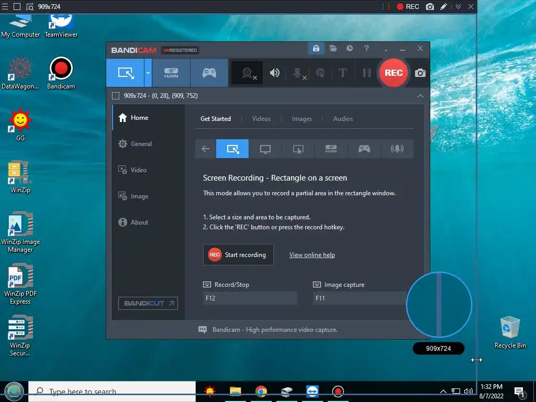Open the Bandicam desktop shortcut
Image resolution: width=536 pixels, height=402 pixels.
[x=61, y=73]
